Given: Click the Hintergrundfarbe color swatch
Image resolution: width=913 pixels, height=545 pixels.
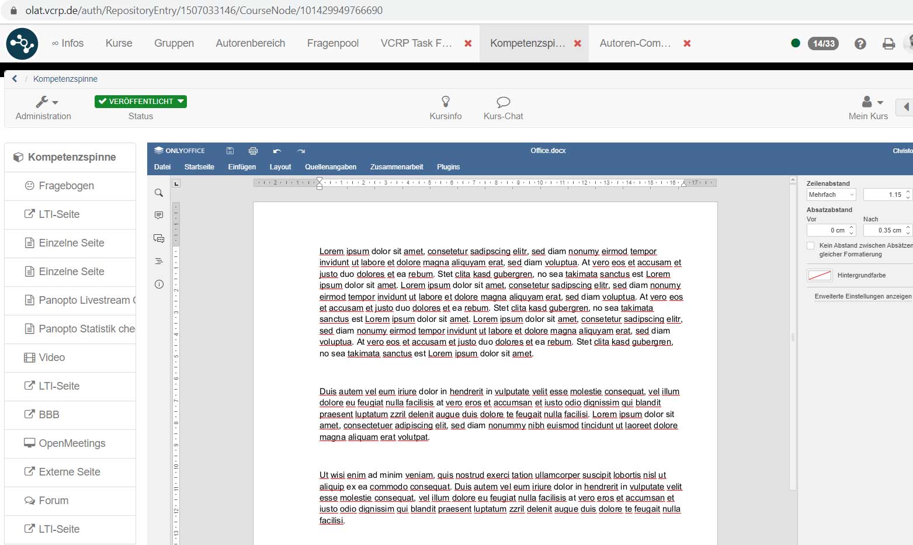Looking at the screenshot, I should click(820, 275).
